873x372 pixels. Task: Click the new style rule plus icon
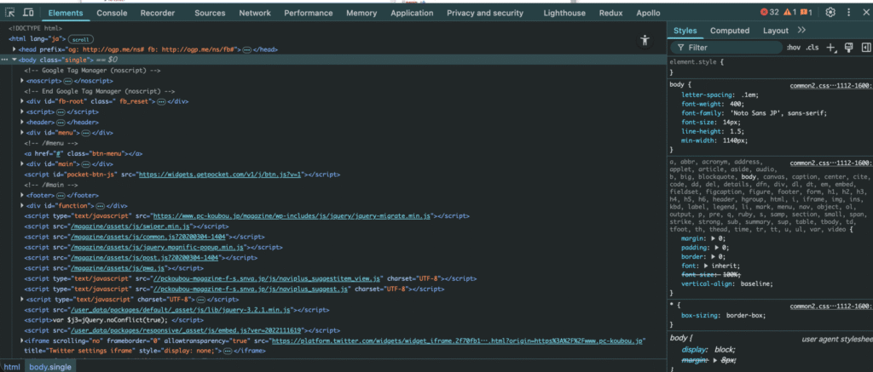click(832, 48)
